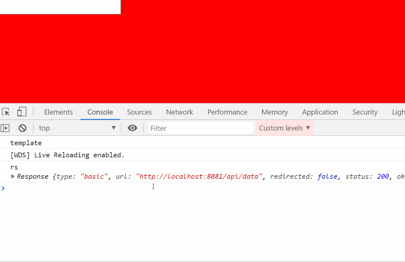The width and height of the screenshot is (405, 262).
Task: Select '[WDS] Live Reloading enabled.' log line
Action: (x=67, y=155)
